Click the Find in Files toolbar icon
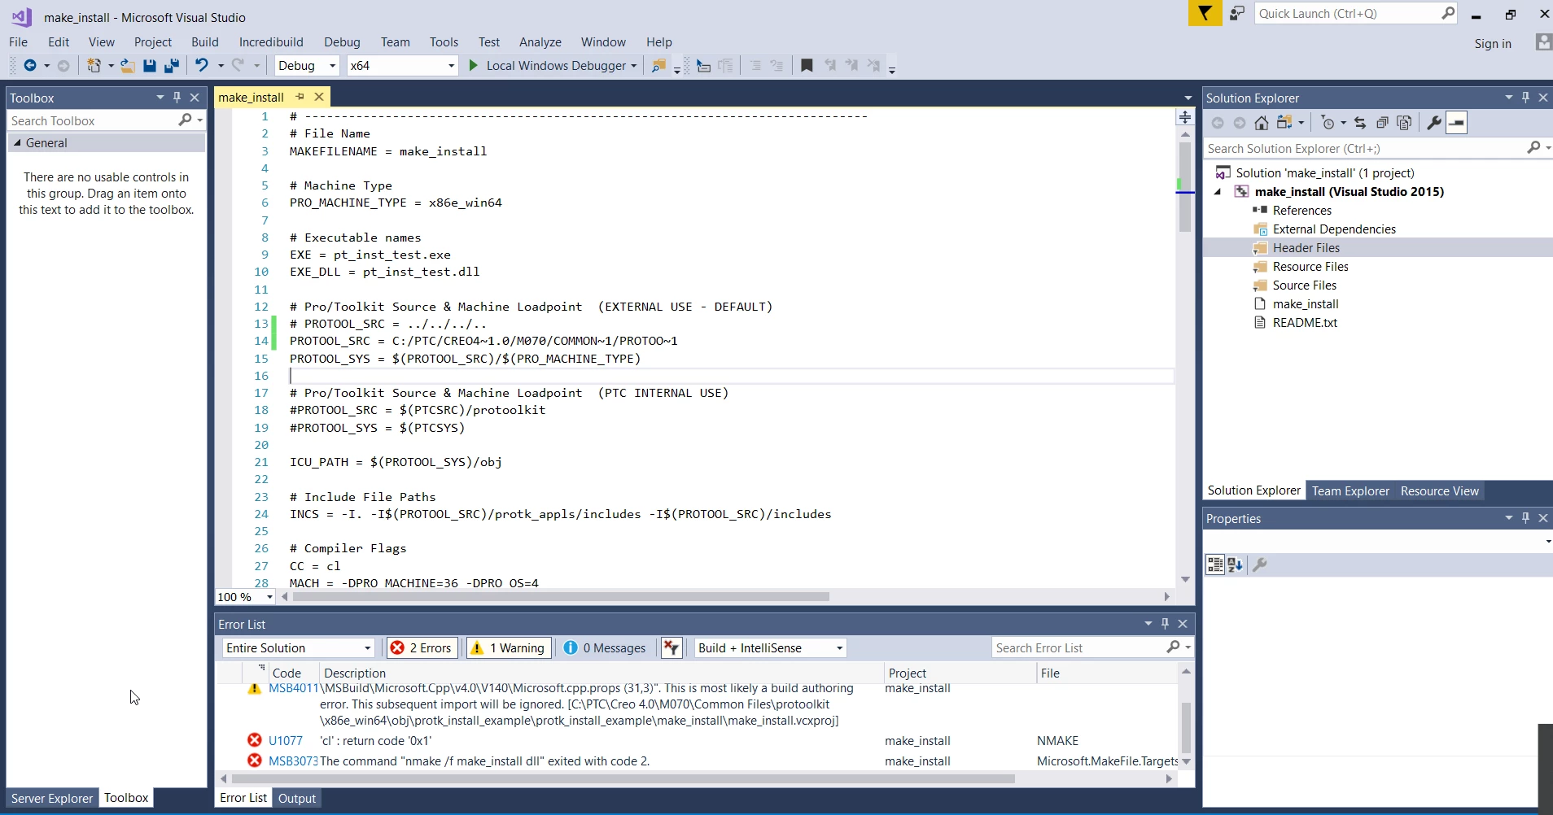The width and height of the screenshot is (1553, 815). point(659,66)
